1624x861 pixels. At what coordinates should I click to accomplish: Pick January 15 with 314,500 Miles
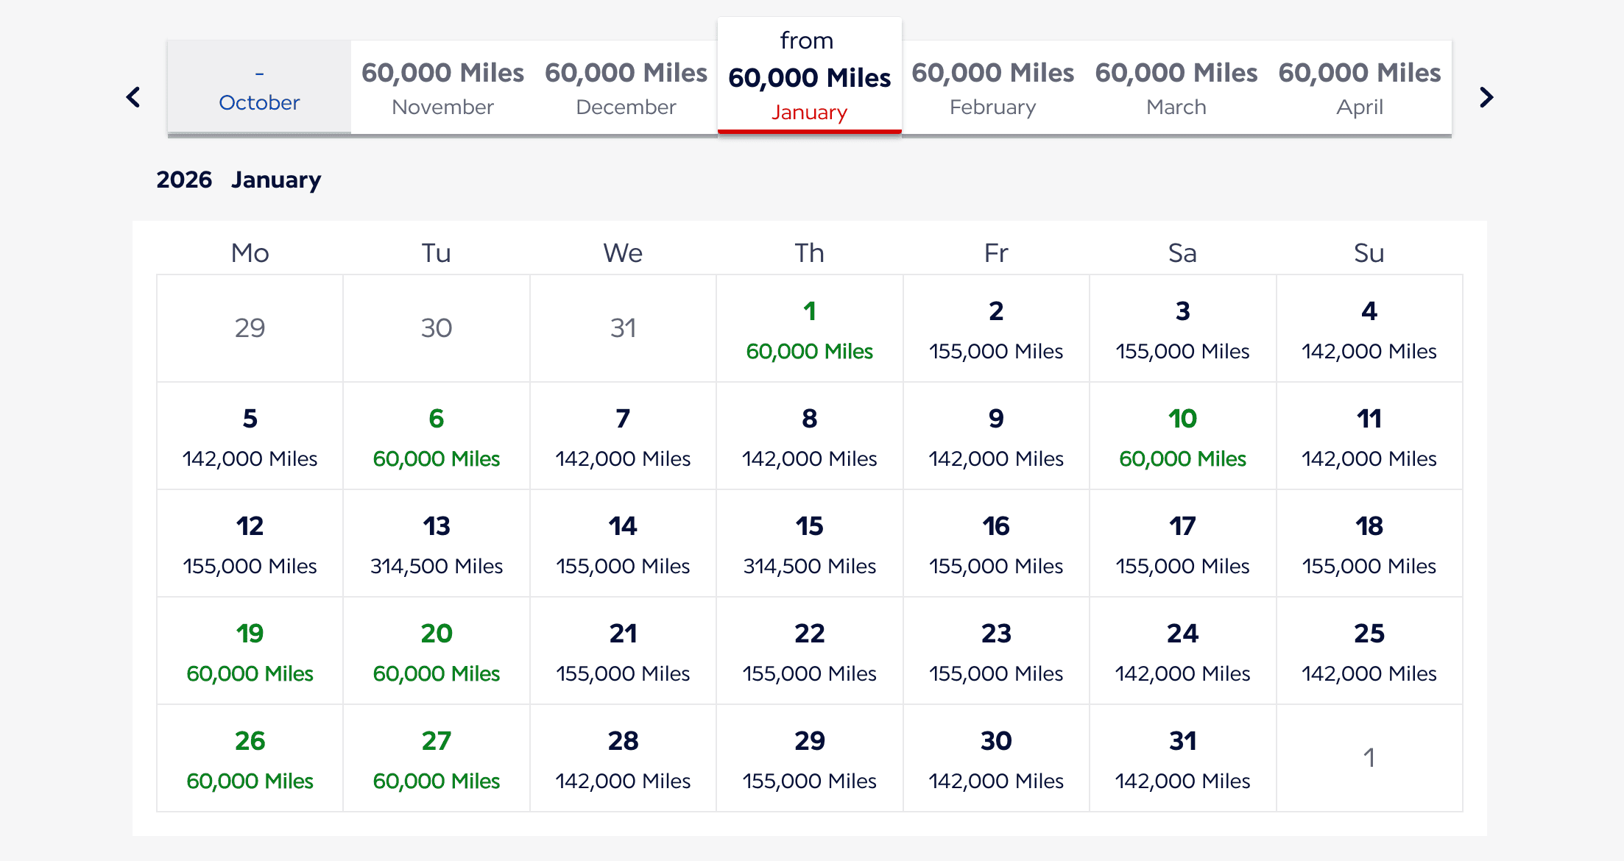[809, 543]
